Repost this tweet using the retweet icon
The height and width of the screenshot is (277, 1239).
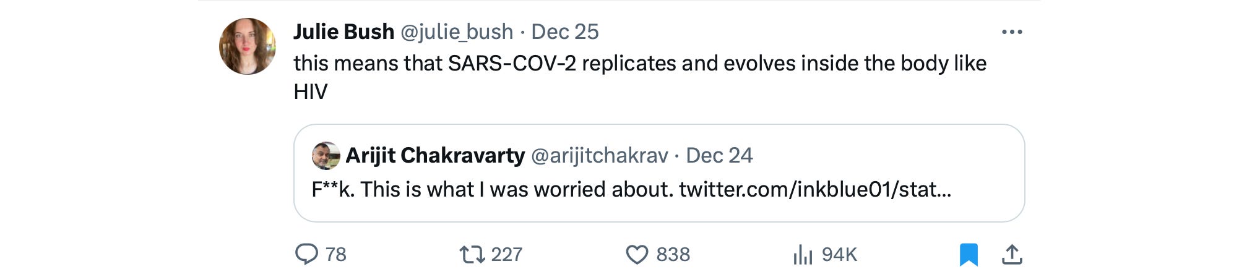(472, 254)
